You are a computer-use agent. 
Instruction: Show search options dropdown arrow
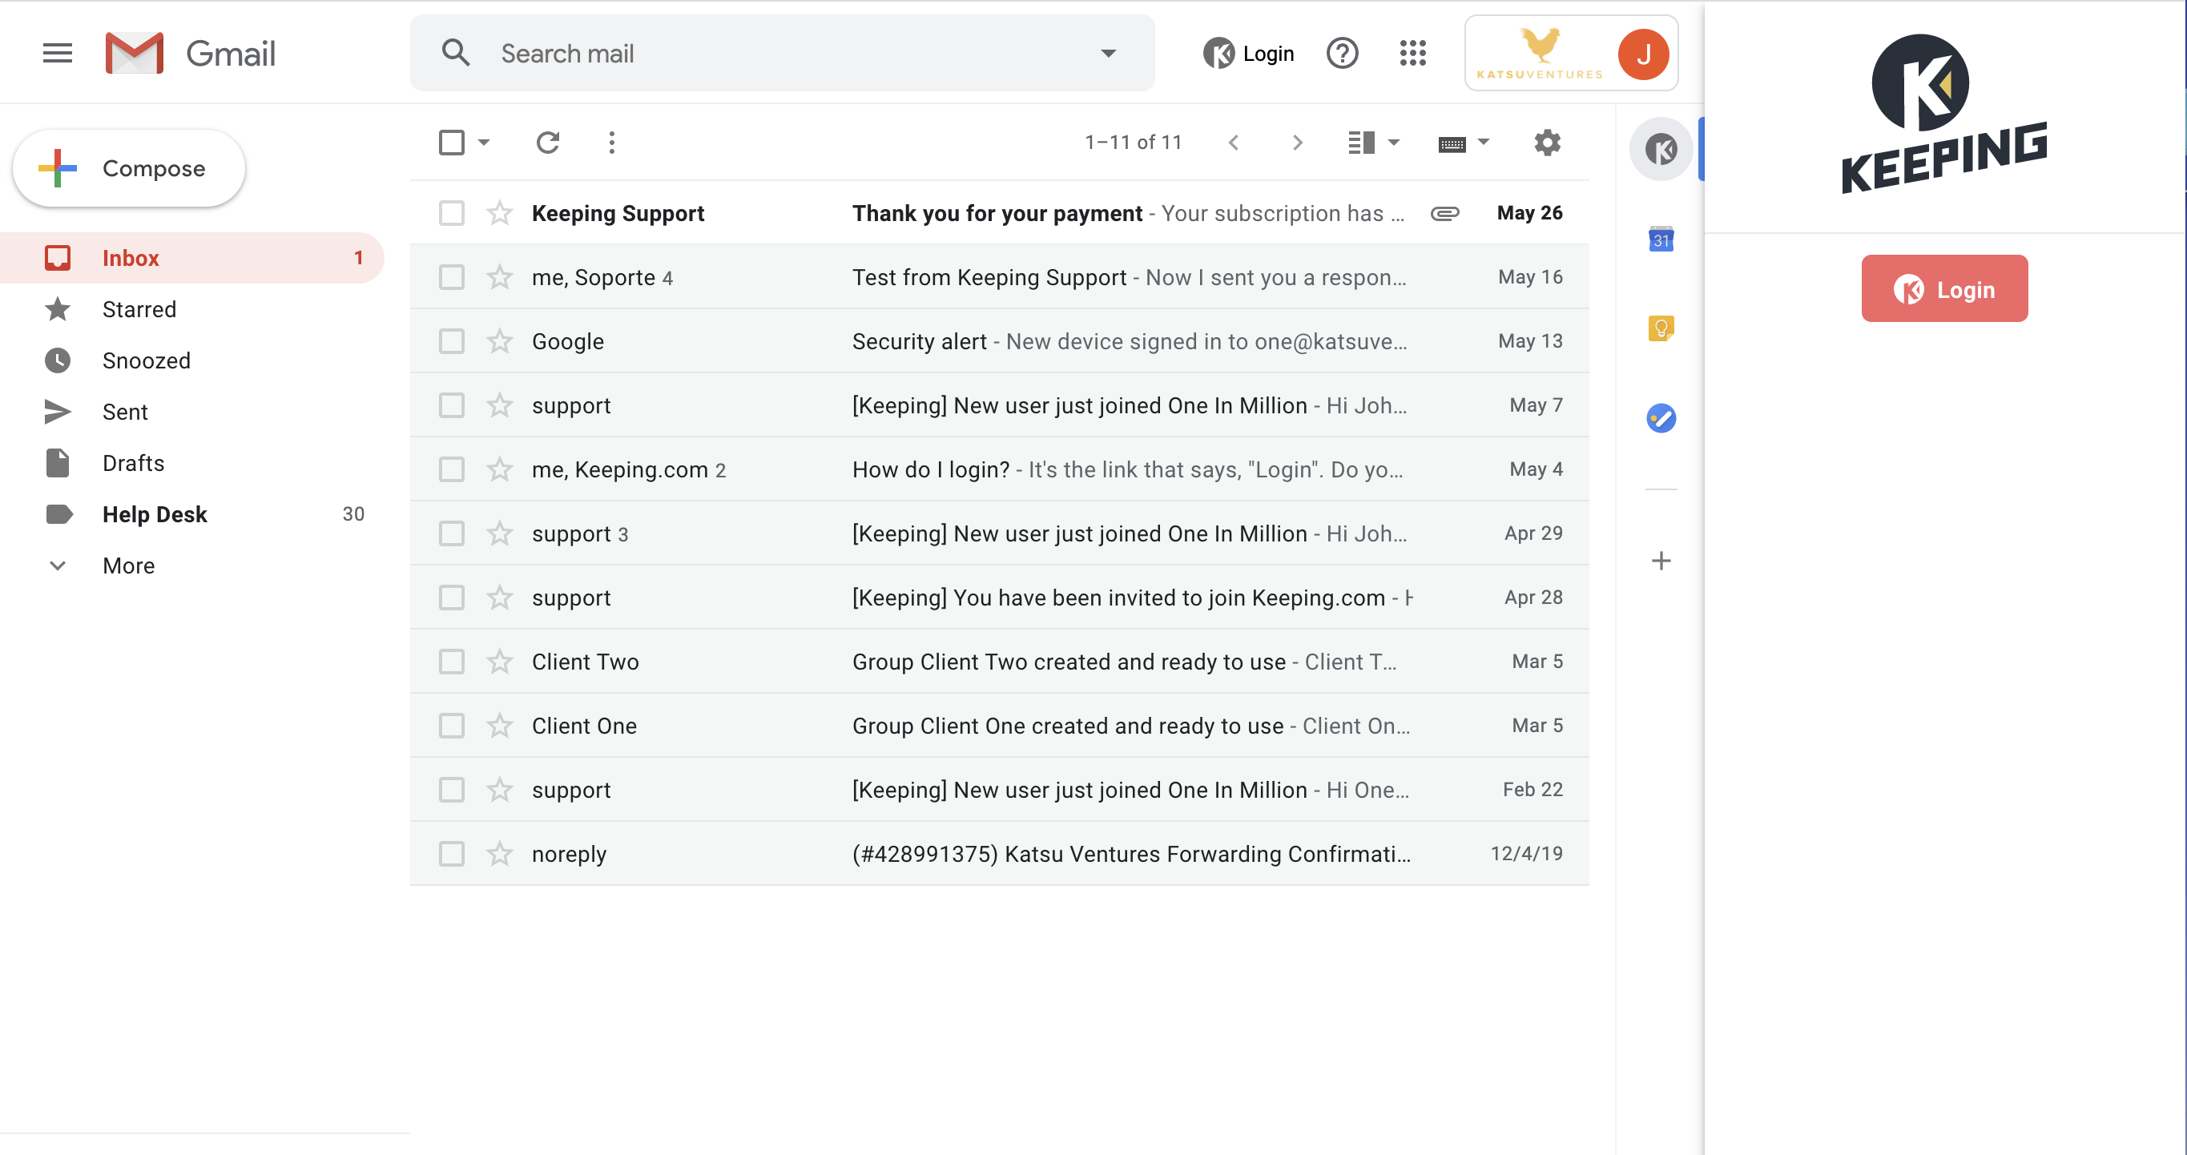(1108, 54)
